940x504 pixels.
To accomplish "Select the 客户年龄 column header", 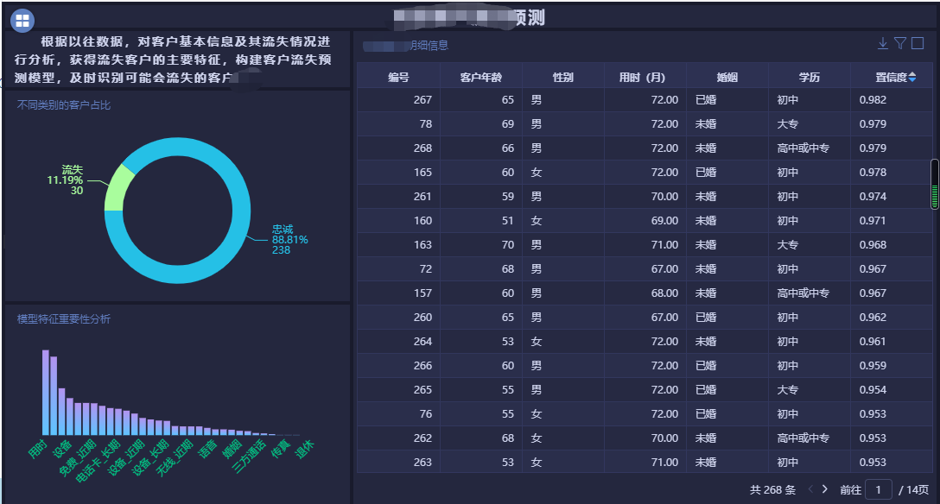I will (x=480, y=77).
